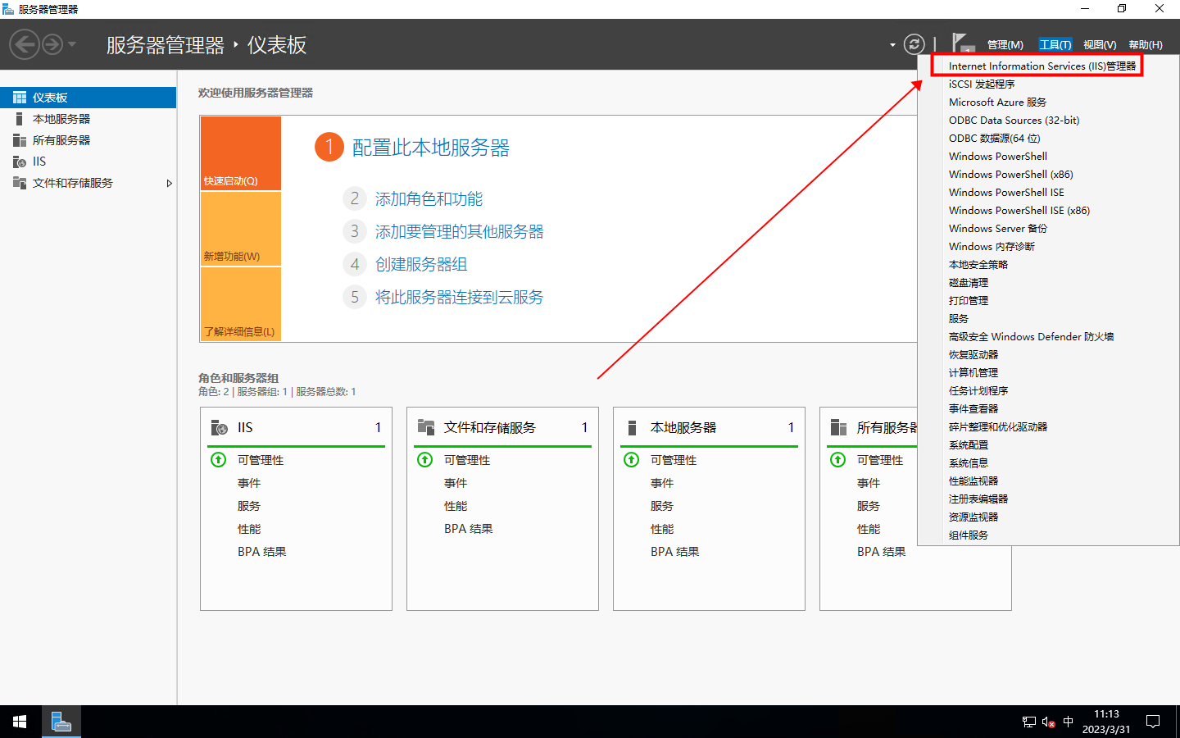The height and width of the screenshot is (738, 1180).
Task: Open BPA 结果 in the IIS tile
Action: [262, 552]
